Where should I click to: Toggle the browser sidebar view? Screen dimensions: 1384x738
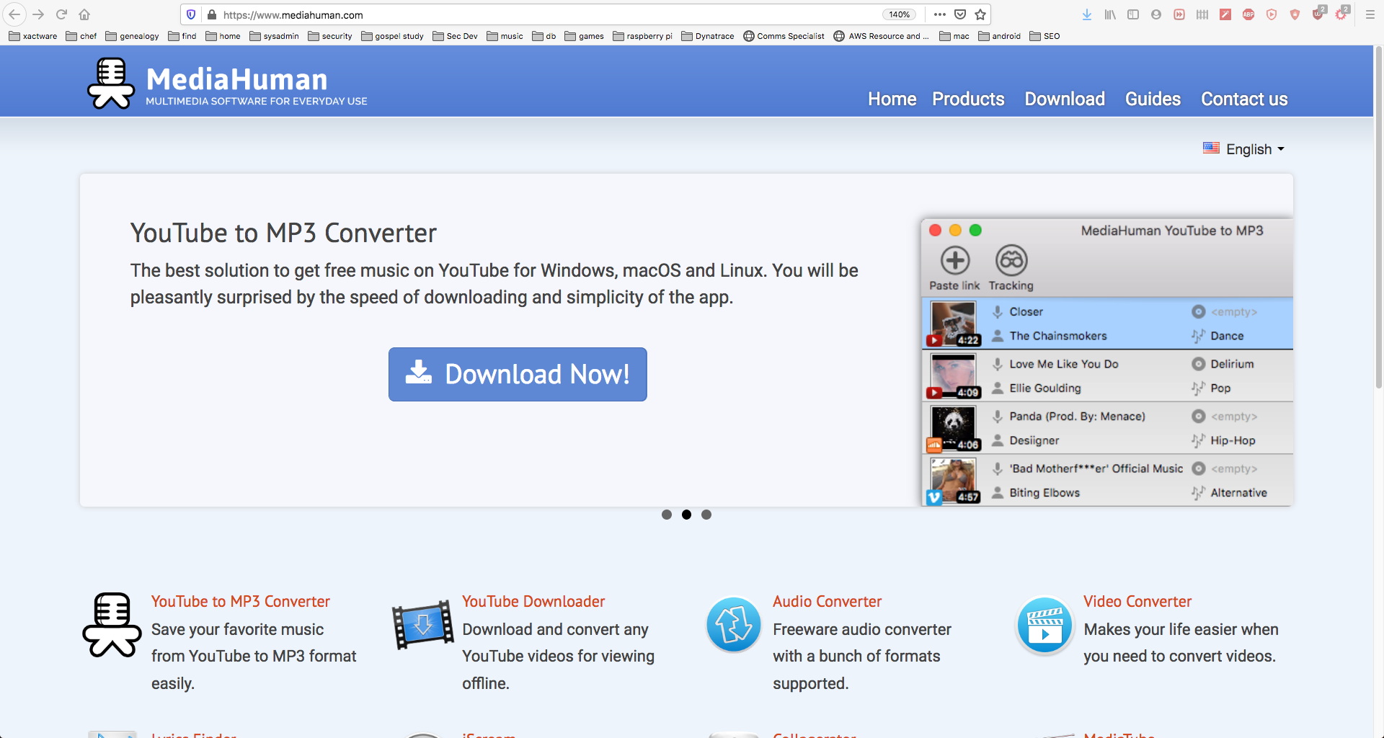[x=1133, y=14]
